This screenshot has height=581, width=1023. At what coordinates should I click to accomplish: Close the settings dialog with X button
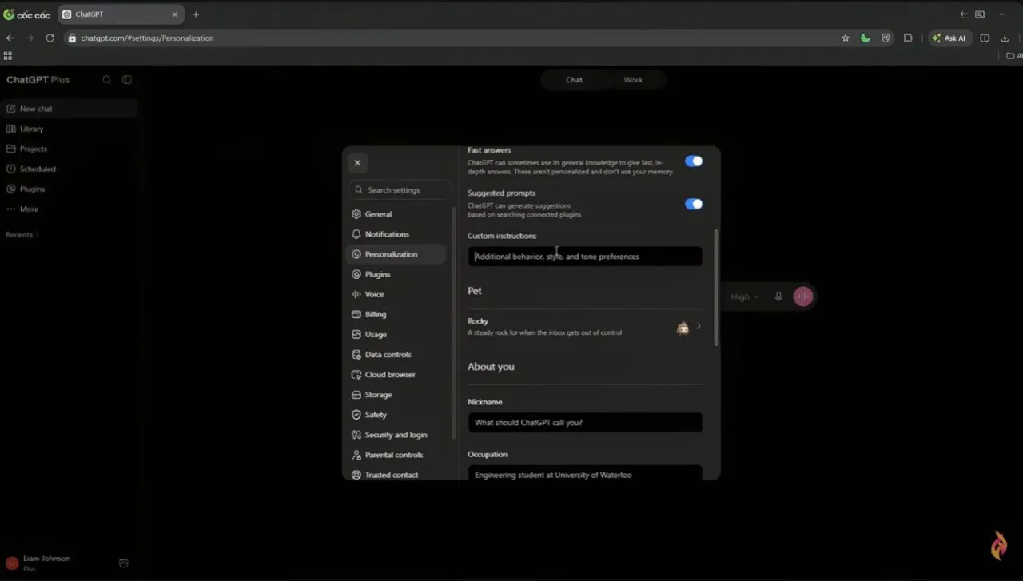click(357, 162)
